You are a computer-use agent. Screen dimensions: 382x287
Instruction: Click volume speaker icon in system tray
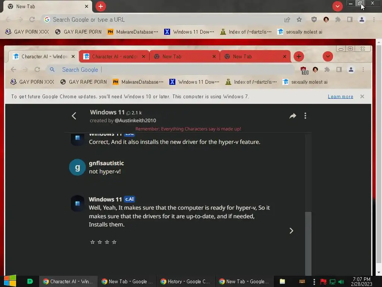(x=341, y=282)
